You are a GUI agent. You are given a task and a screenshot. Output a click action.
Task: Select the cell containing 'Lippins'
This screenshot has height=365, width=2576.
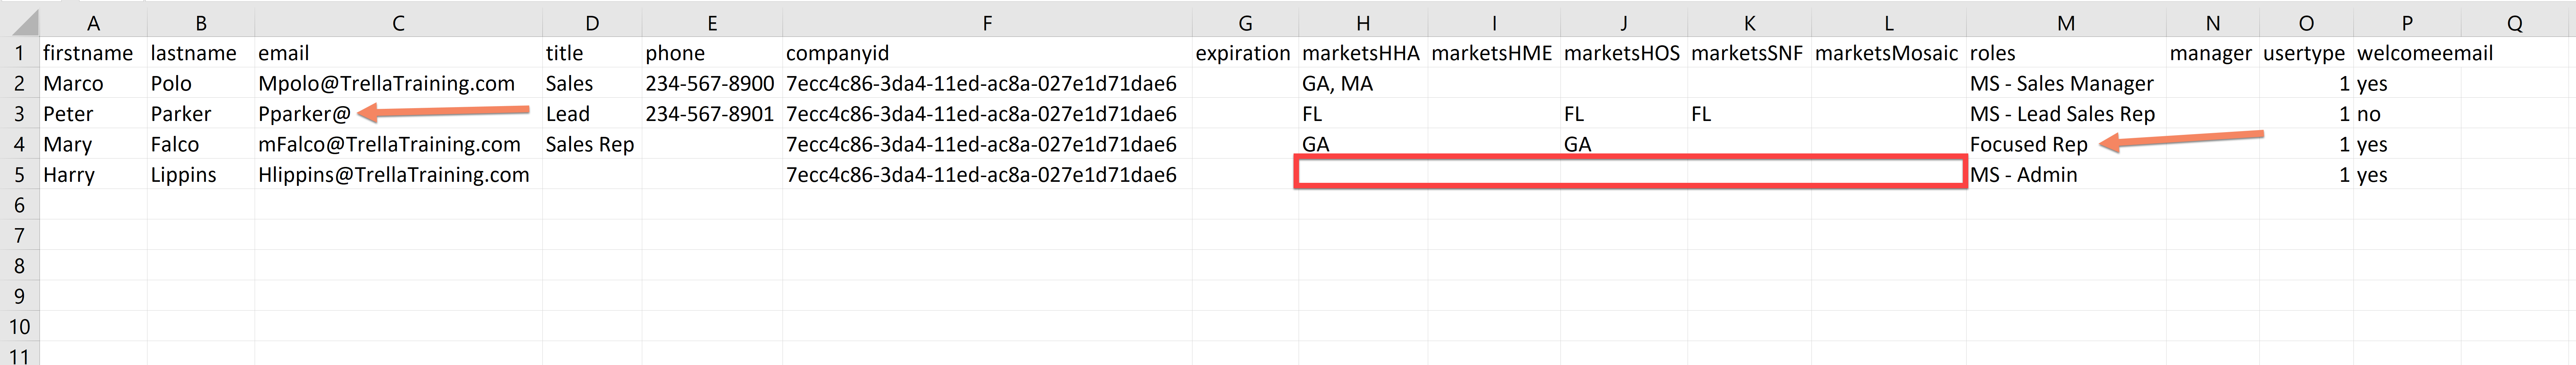(x=201, y=175)
